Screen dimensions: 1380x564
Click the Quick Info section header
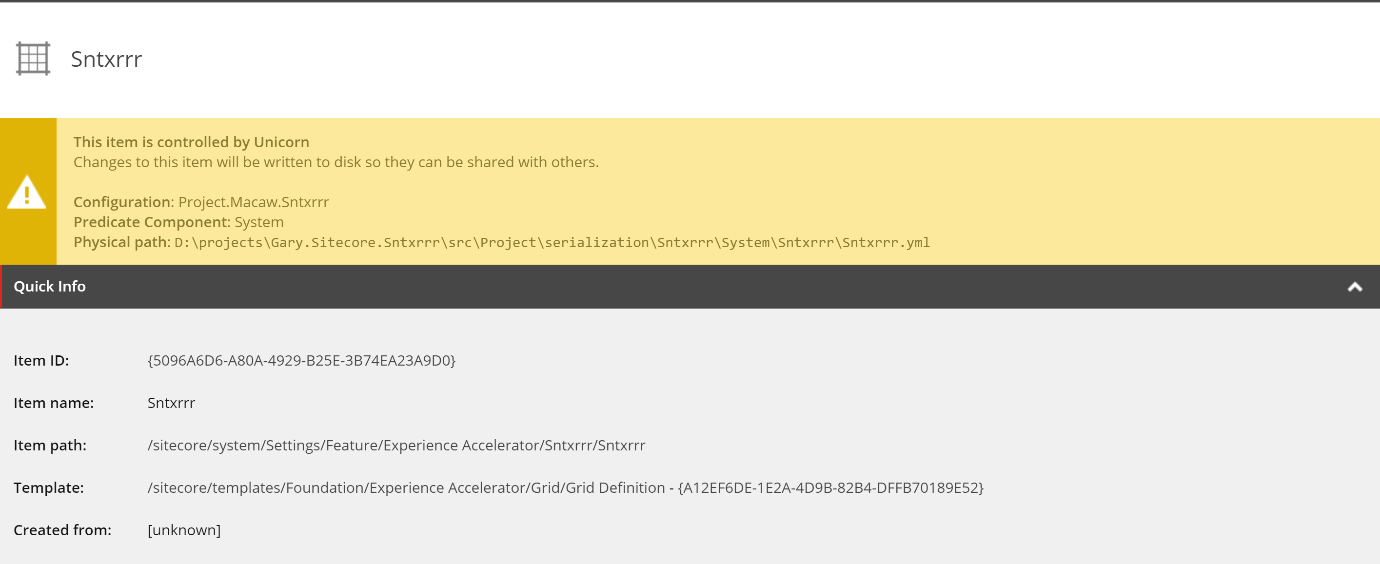click(49, 287)
